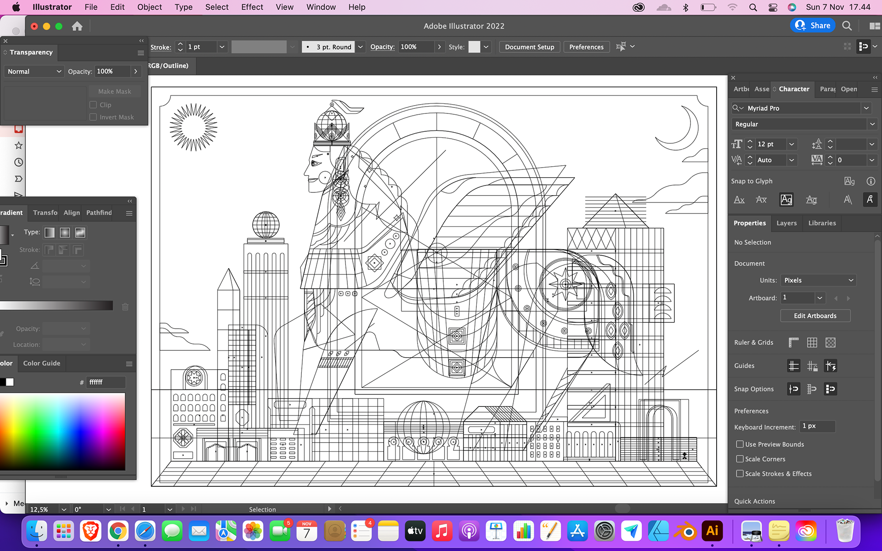Switch to the Layers tab

coord(786,223)
